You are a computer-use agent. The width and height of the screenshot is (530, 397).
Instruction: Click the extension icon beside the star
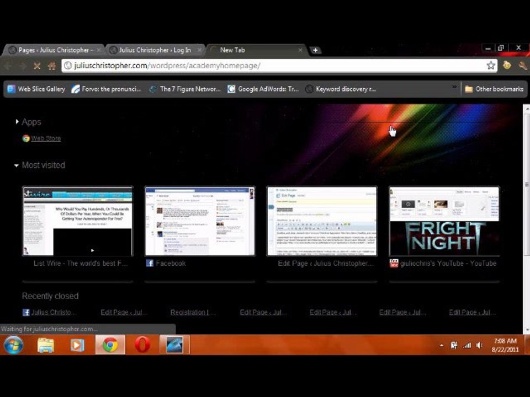[506, 65]
